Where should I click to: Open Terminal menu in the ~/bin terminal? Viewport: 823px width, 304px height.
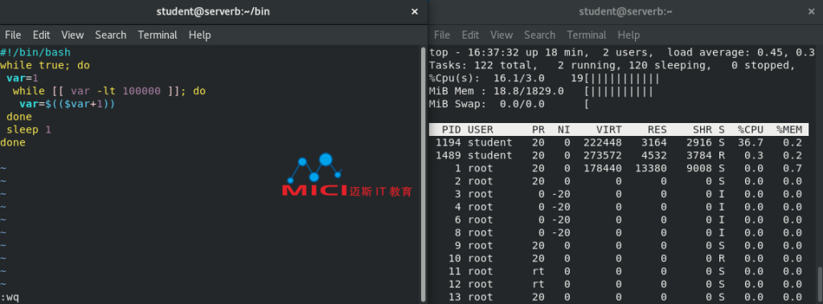tap(158, 35)
